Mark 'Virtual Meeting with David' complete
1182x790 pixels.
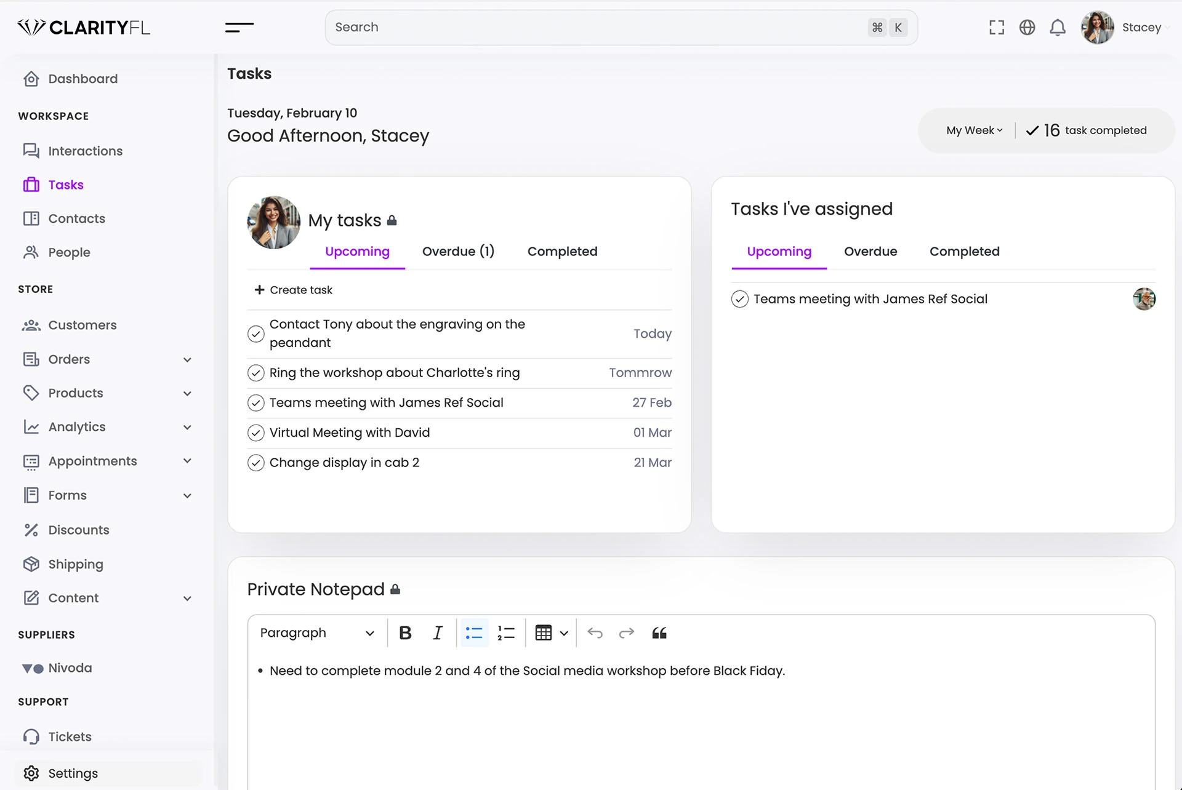[x=256, y=433]
